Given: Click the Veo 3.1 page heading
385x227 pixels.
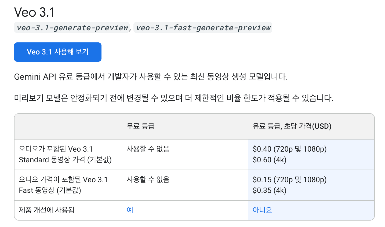Looking at the screenshot, I should (x=34, y=12).
